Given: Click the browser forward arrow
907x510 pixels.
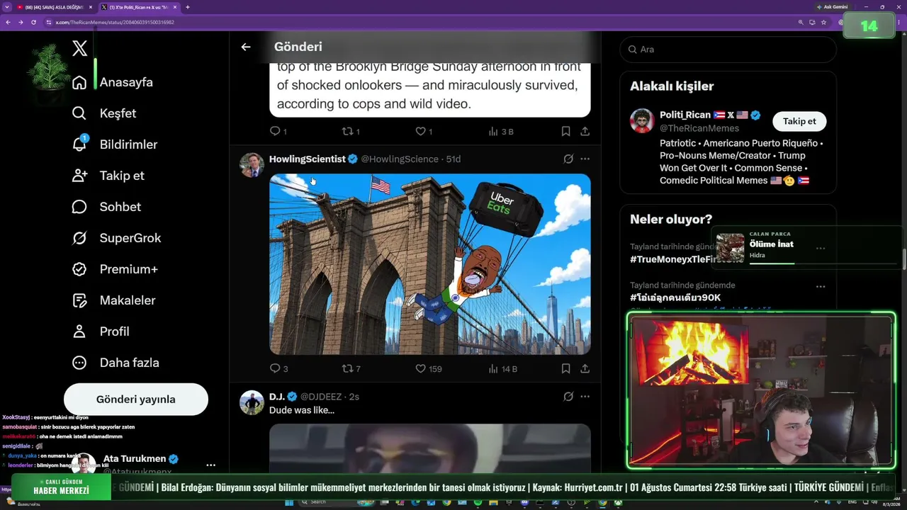Looking at the screenshot, I should click(21, 22).
